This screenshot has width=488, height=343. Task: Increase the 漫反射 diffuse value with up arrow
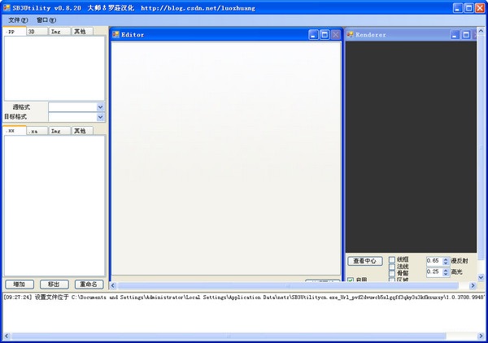(446, 259)
